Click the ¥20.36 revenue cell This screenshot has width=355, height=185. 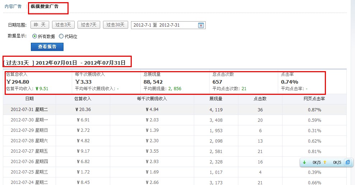[83, 110]
